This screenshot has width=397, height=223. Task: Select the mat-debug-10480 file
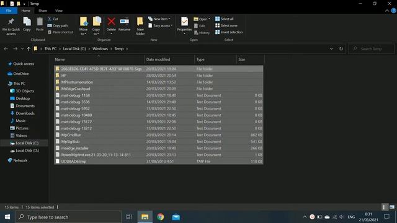coord(159,115)
